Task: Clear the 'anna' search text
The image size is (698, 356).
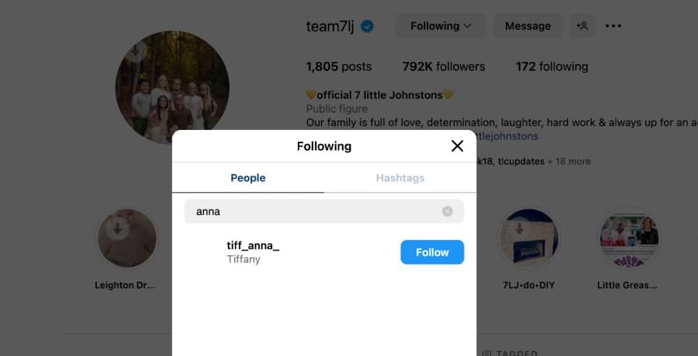Action: pos(447,211)
